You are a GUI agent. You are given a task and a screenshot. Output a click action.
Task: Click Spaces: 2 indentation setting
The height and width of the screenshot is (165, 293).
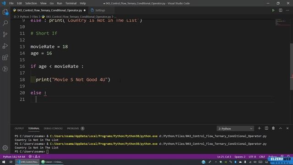[x=240, y=157]
